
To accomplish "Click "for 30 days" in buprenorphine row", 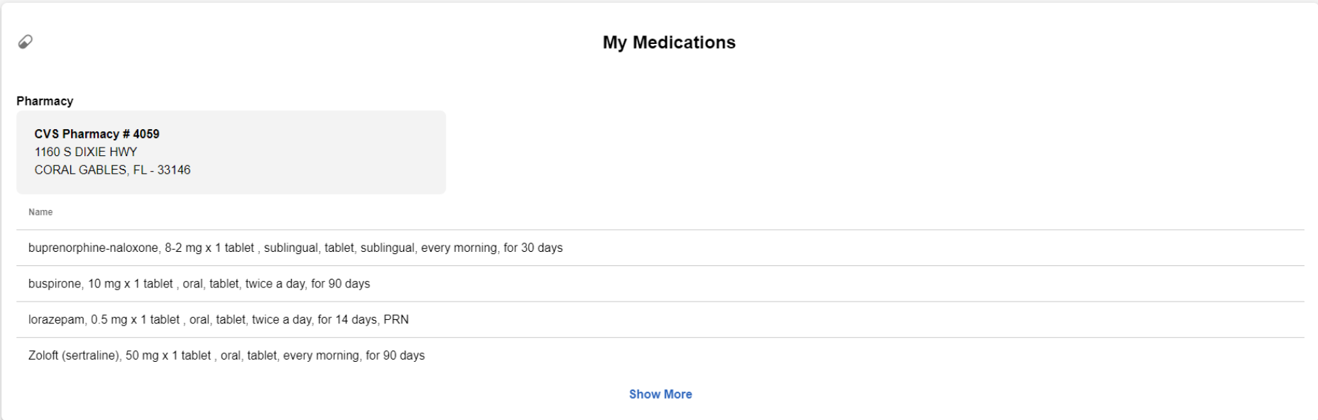I will (533, 248).
